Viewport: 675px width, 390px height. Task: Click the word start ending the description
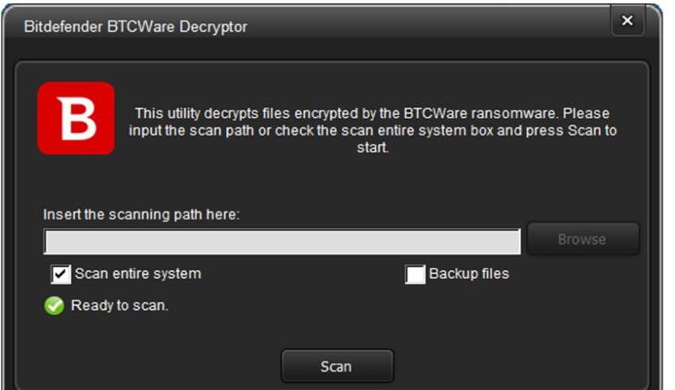click(372, 148)
